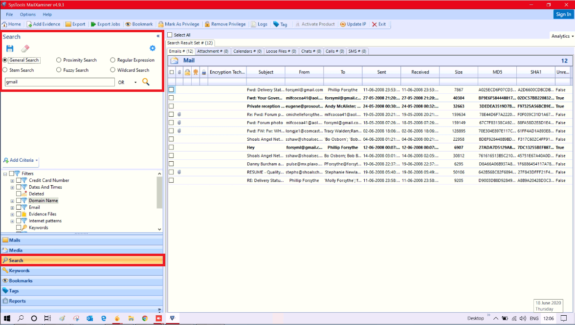Click the Activate Product toolbar item
Screen dimensions: 575x325
point(315,24)
